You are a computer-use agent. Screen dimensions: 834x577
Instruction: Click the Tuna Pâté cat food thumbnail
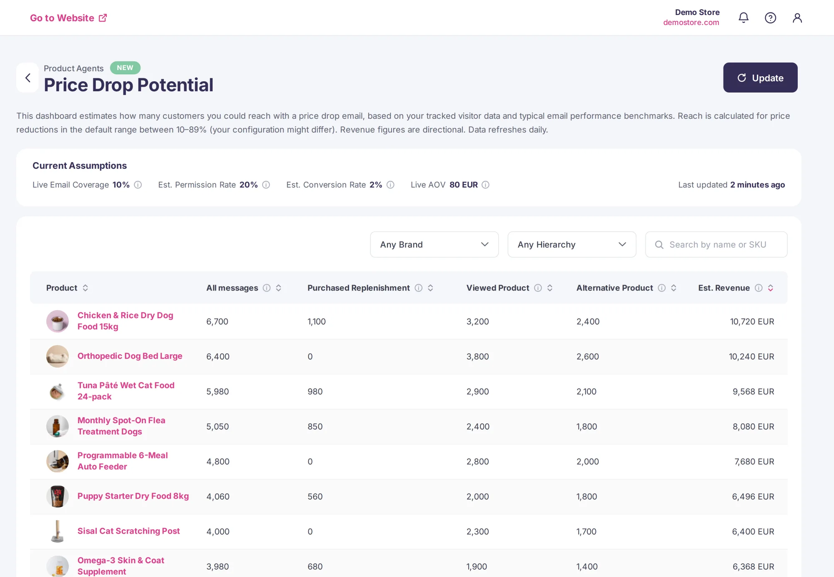(58, 391)
